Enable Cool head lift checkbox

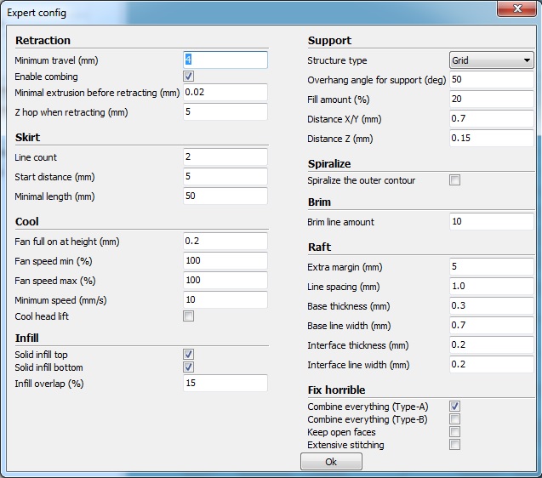click(x=189, y=316)
